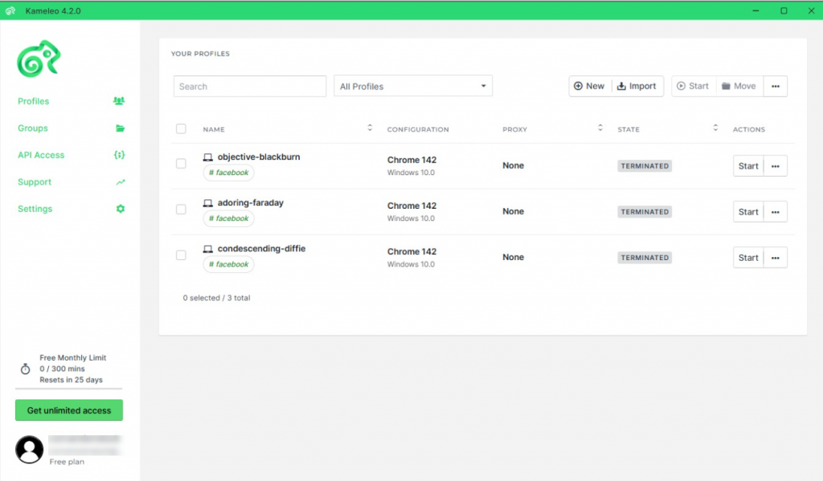Start the objective-blackburn profile
The width and height of the screenshot is (823, 481).
(747, 166)
